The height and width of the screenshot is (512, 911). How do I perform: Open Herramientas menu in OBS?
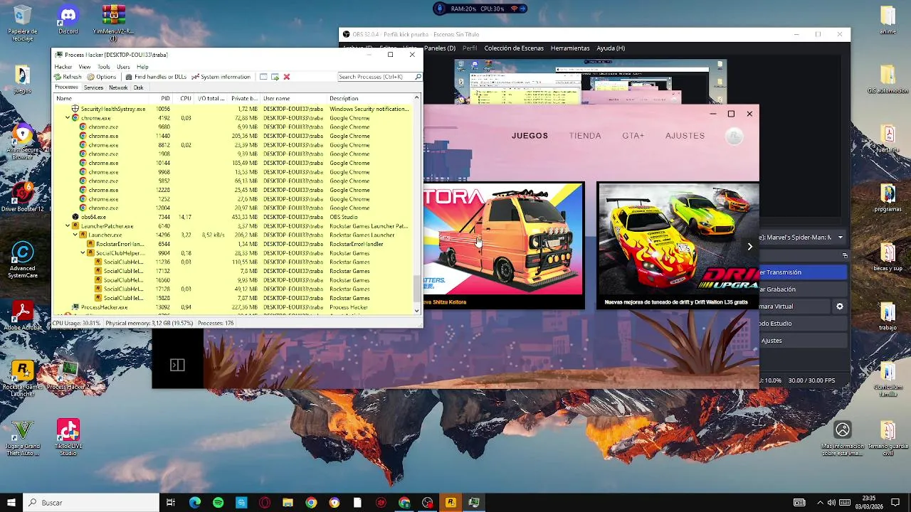[x=570, y=48]
